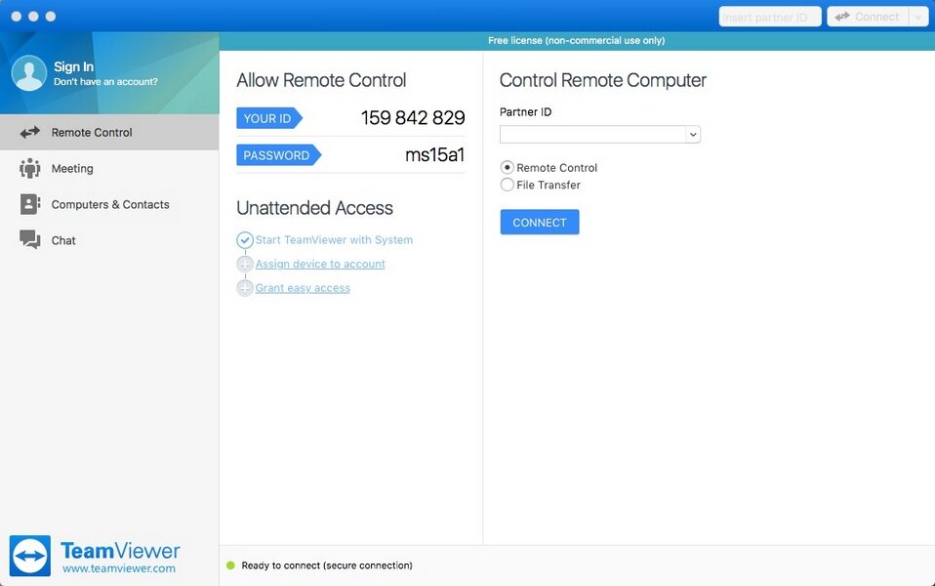Click the password value ms15a1
This screenshot has width=935, height=586.
tap(434, 155)
